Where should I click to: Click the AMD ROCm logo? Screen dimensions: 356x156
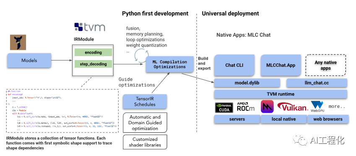point(246,107)
